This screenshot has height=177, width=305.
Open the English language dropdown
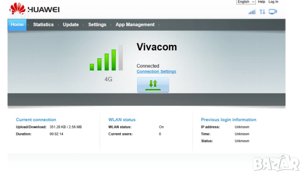pos(246,2)
